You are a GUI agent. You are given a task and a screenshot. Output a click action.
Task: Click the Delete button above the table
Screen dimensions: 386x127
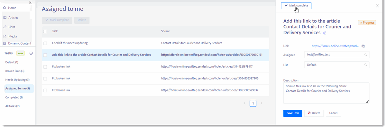(x=82, y=20)
